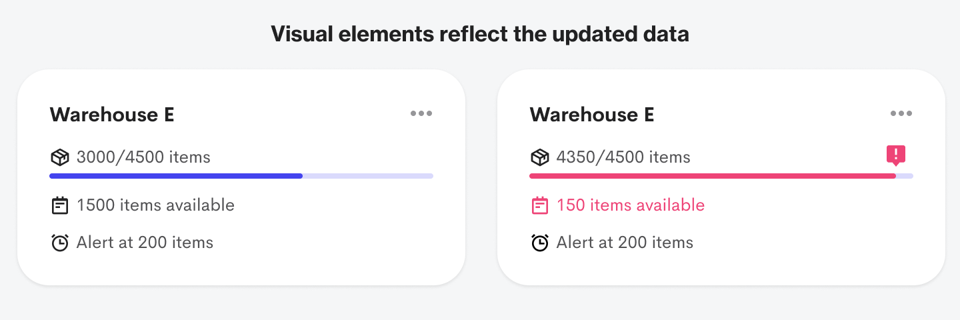Click the Warehouse E title above 4350/4500 items
The width and height of the screenshot is (960, 320).
tap(592, 115)
